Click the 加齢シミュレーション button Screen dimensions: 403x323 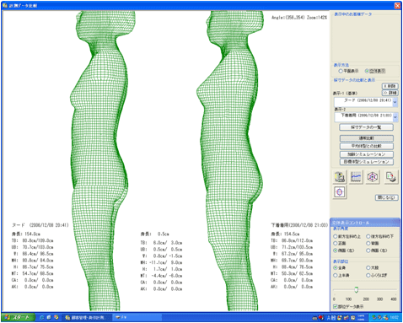coord(367,154)
